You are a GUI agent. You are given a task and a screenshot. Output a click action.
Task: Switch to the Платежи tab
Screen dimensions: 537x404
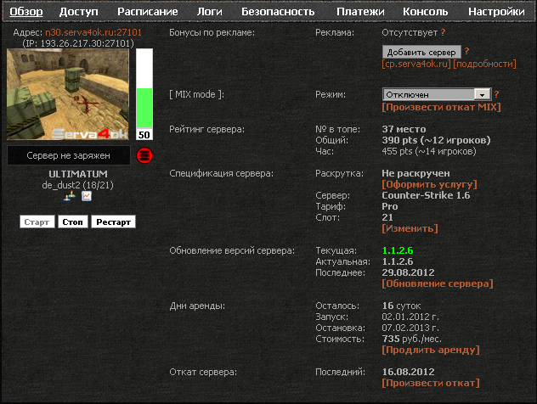coord(360,12)
